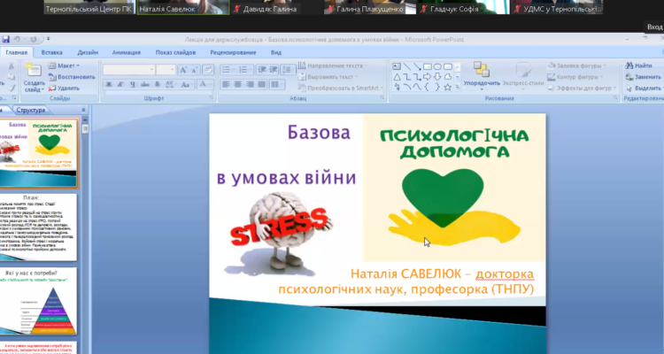Click the Создать слайд (New Slide) icon
Viewport: 664px width, 354px height.
point(34,70)
